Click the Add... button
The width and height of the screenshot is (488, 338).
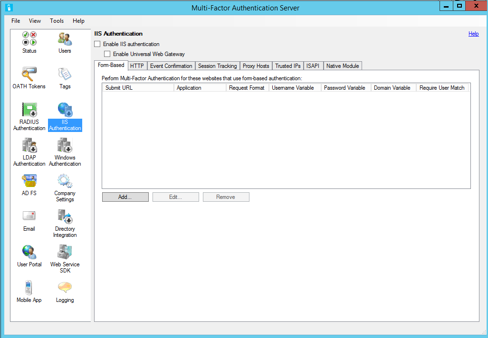pos(125,197)
